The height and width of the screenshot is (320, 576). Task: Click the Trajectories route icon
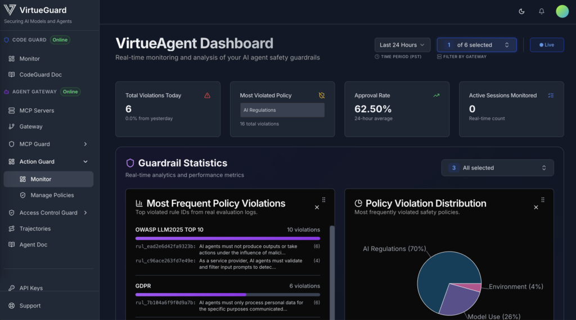point(11,228)
